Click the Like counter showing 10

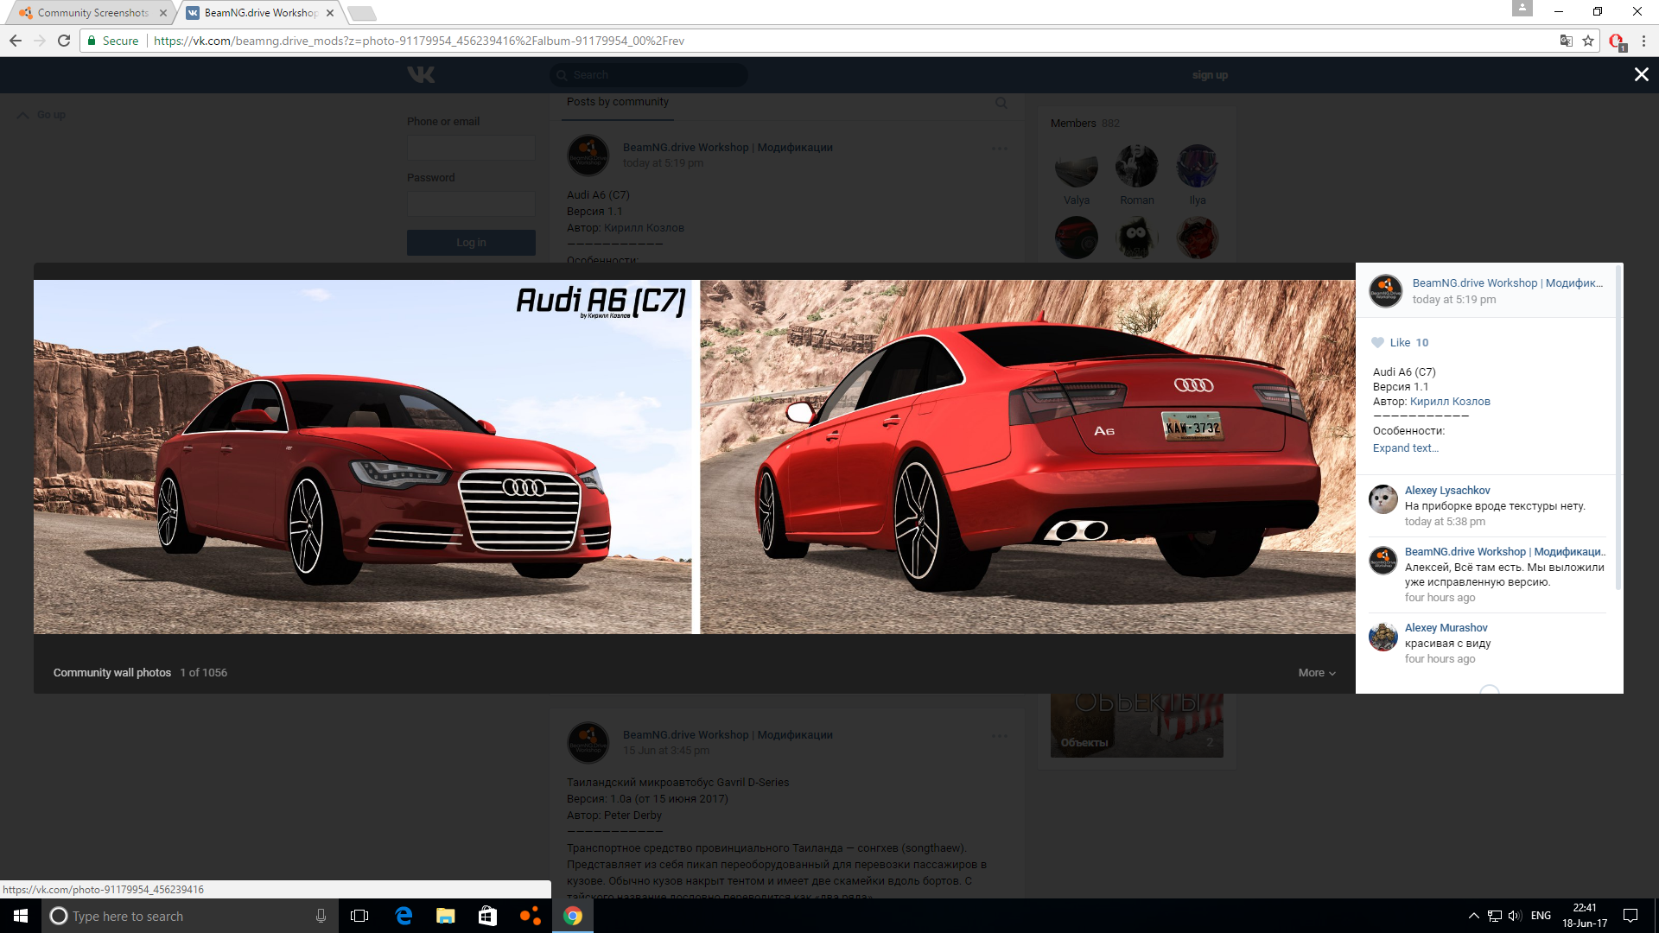(1421, 343)
